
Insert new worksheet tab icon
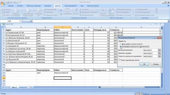tap(31, 87)
